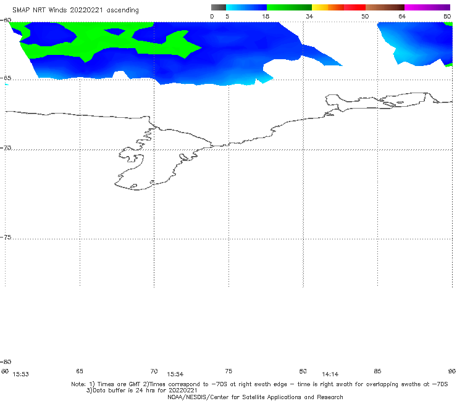Click the latitude label '-65'
Screen dimensions: 457x401
click(x=6, y=78)
